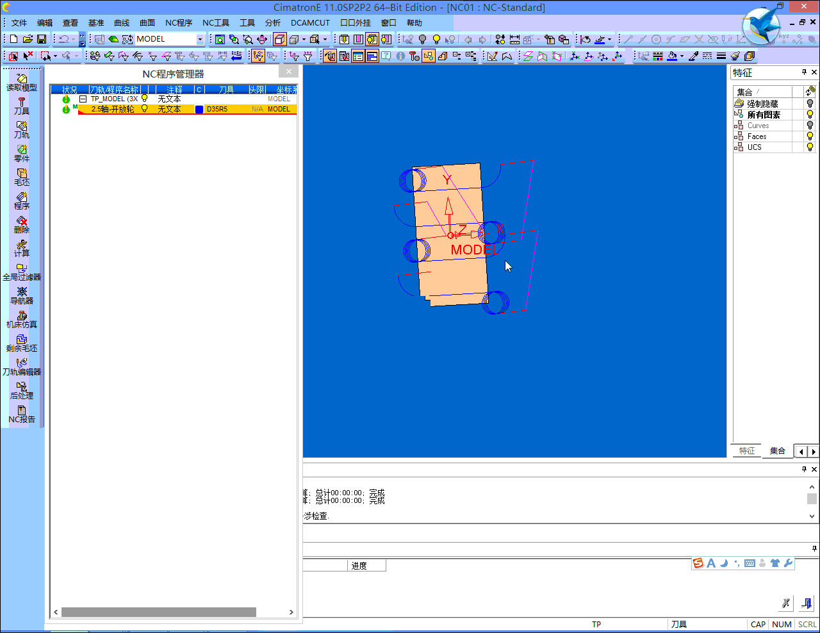Image resolution: width=820 pixels, height=633 pixels.
Task: Open the 编辑 (Edit) menu
Action: pyautogui.click(x=44, y=23)
